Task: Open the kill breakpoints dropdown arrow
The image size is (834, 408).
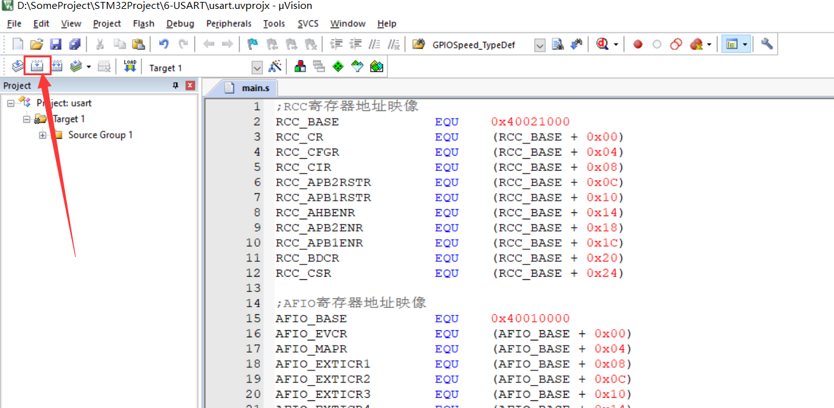Action: click(709, 45)
